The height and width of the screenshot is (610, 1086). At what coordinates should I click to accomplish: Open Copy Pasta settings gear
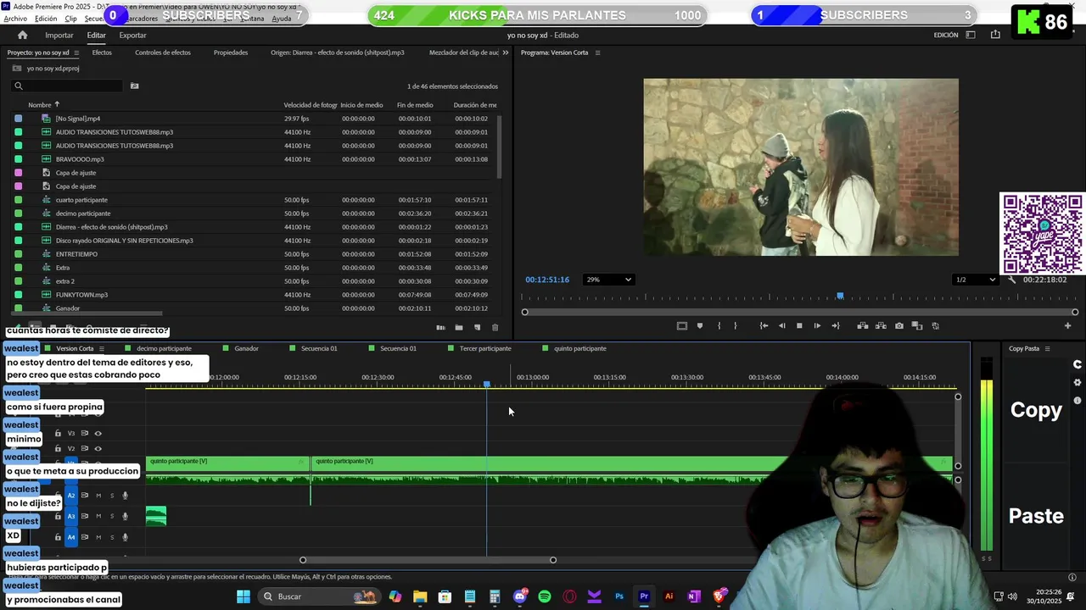[1078, 382]
